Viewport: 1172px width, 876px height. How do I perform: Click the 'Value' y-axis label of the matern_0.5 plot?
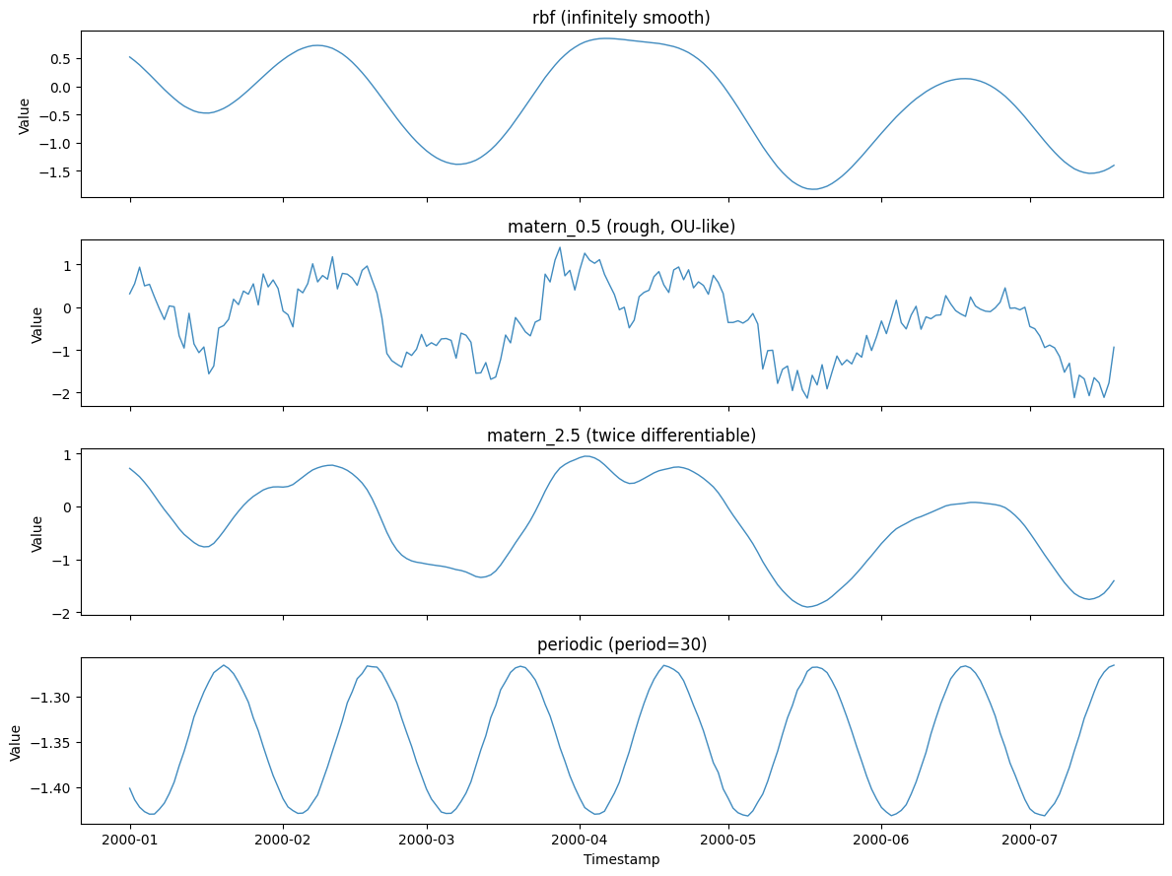(35, 325)
